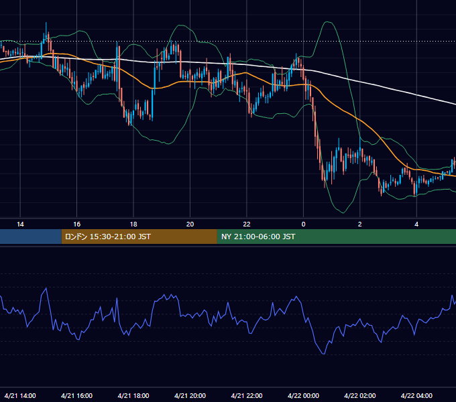
Task: Click the 16 hour label on price chart axis
Action: (76, 224)
